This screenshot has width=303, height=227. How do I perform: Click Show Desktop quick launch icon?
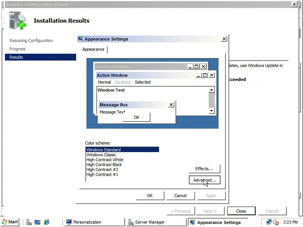point(37,222)
